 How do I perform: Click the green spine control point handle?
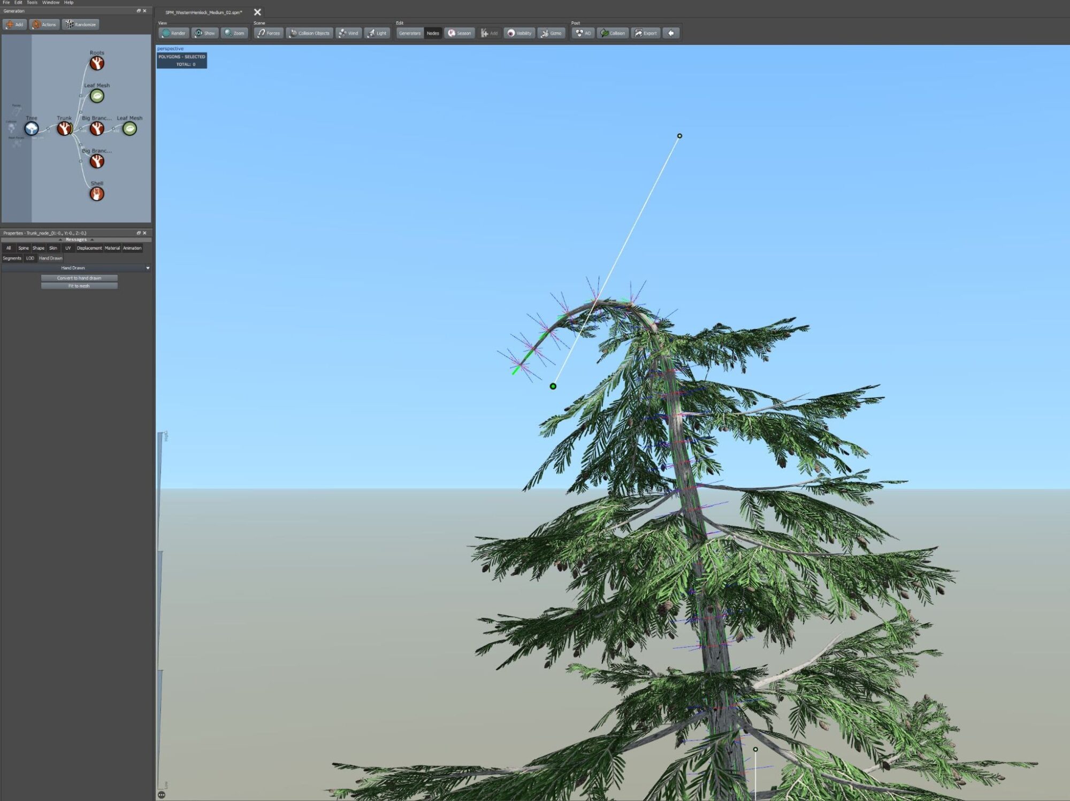(x=553, y=386)
